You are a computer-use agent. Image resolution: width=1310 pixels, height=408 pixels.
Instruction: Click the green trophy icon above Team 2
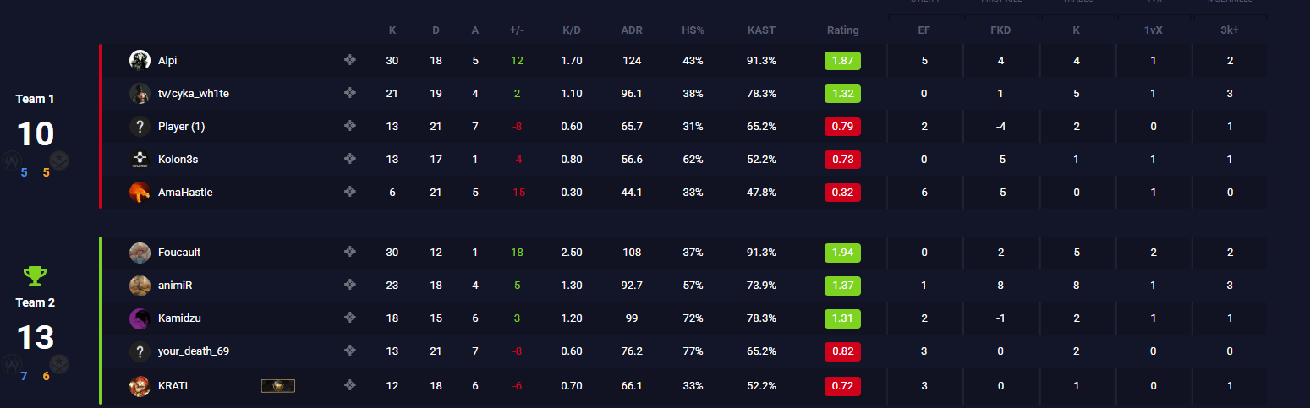[x=35, y=276]
